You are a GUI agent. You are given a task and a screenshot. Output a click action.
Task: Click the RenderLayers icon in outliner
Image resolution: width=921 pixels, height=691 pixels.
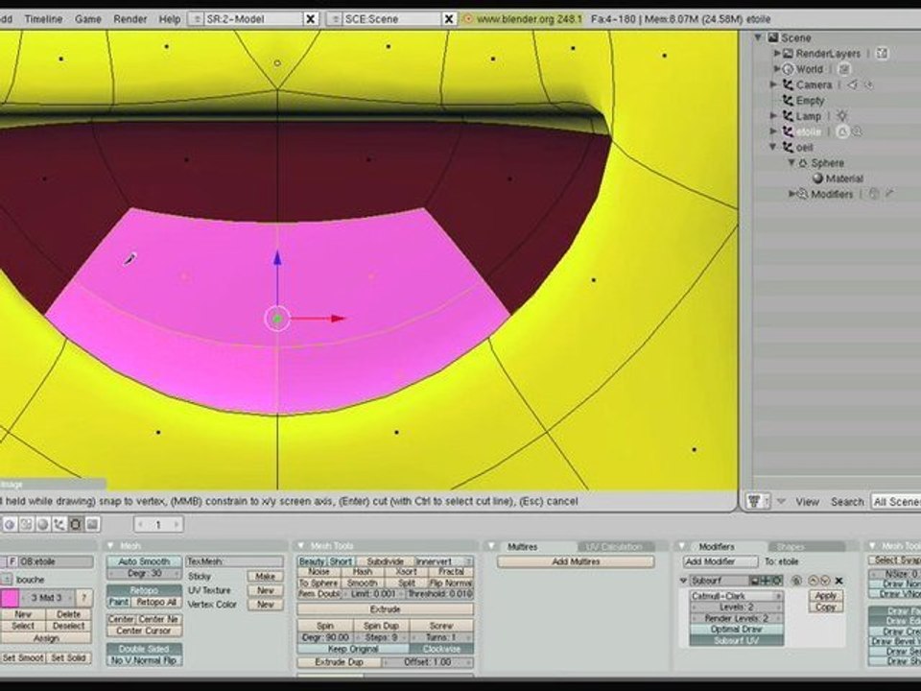789,54
